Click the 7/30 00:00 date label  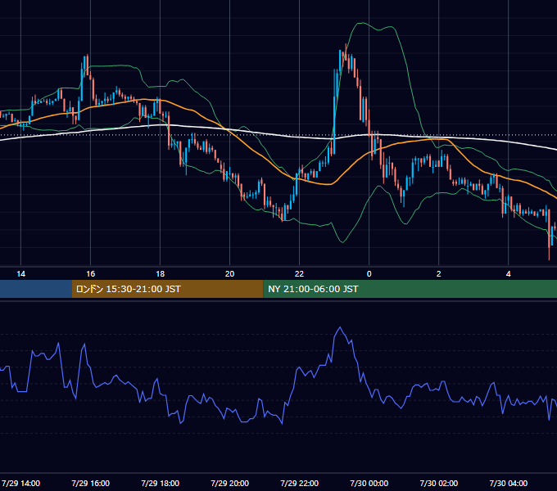tap(369, 483)
